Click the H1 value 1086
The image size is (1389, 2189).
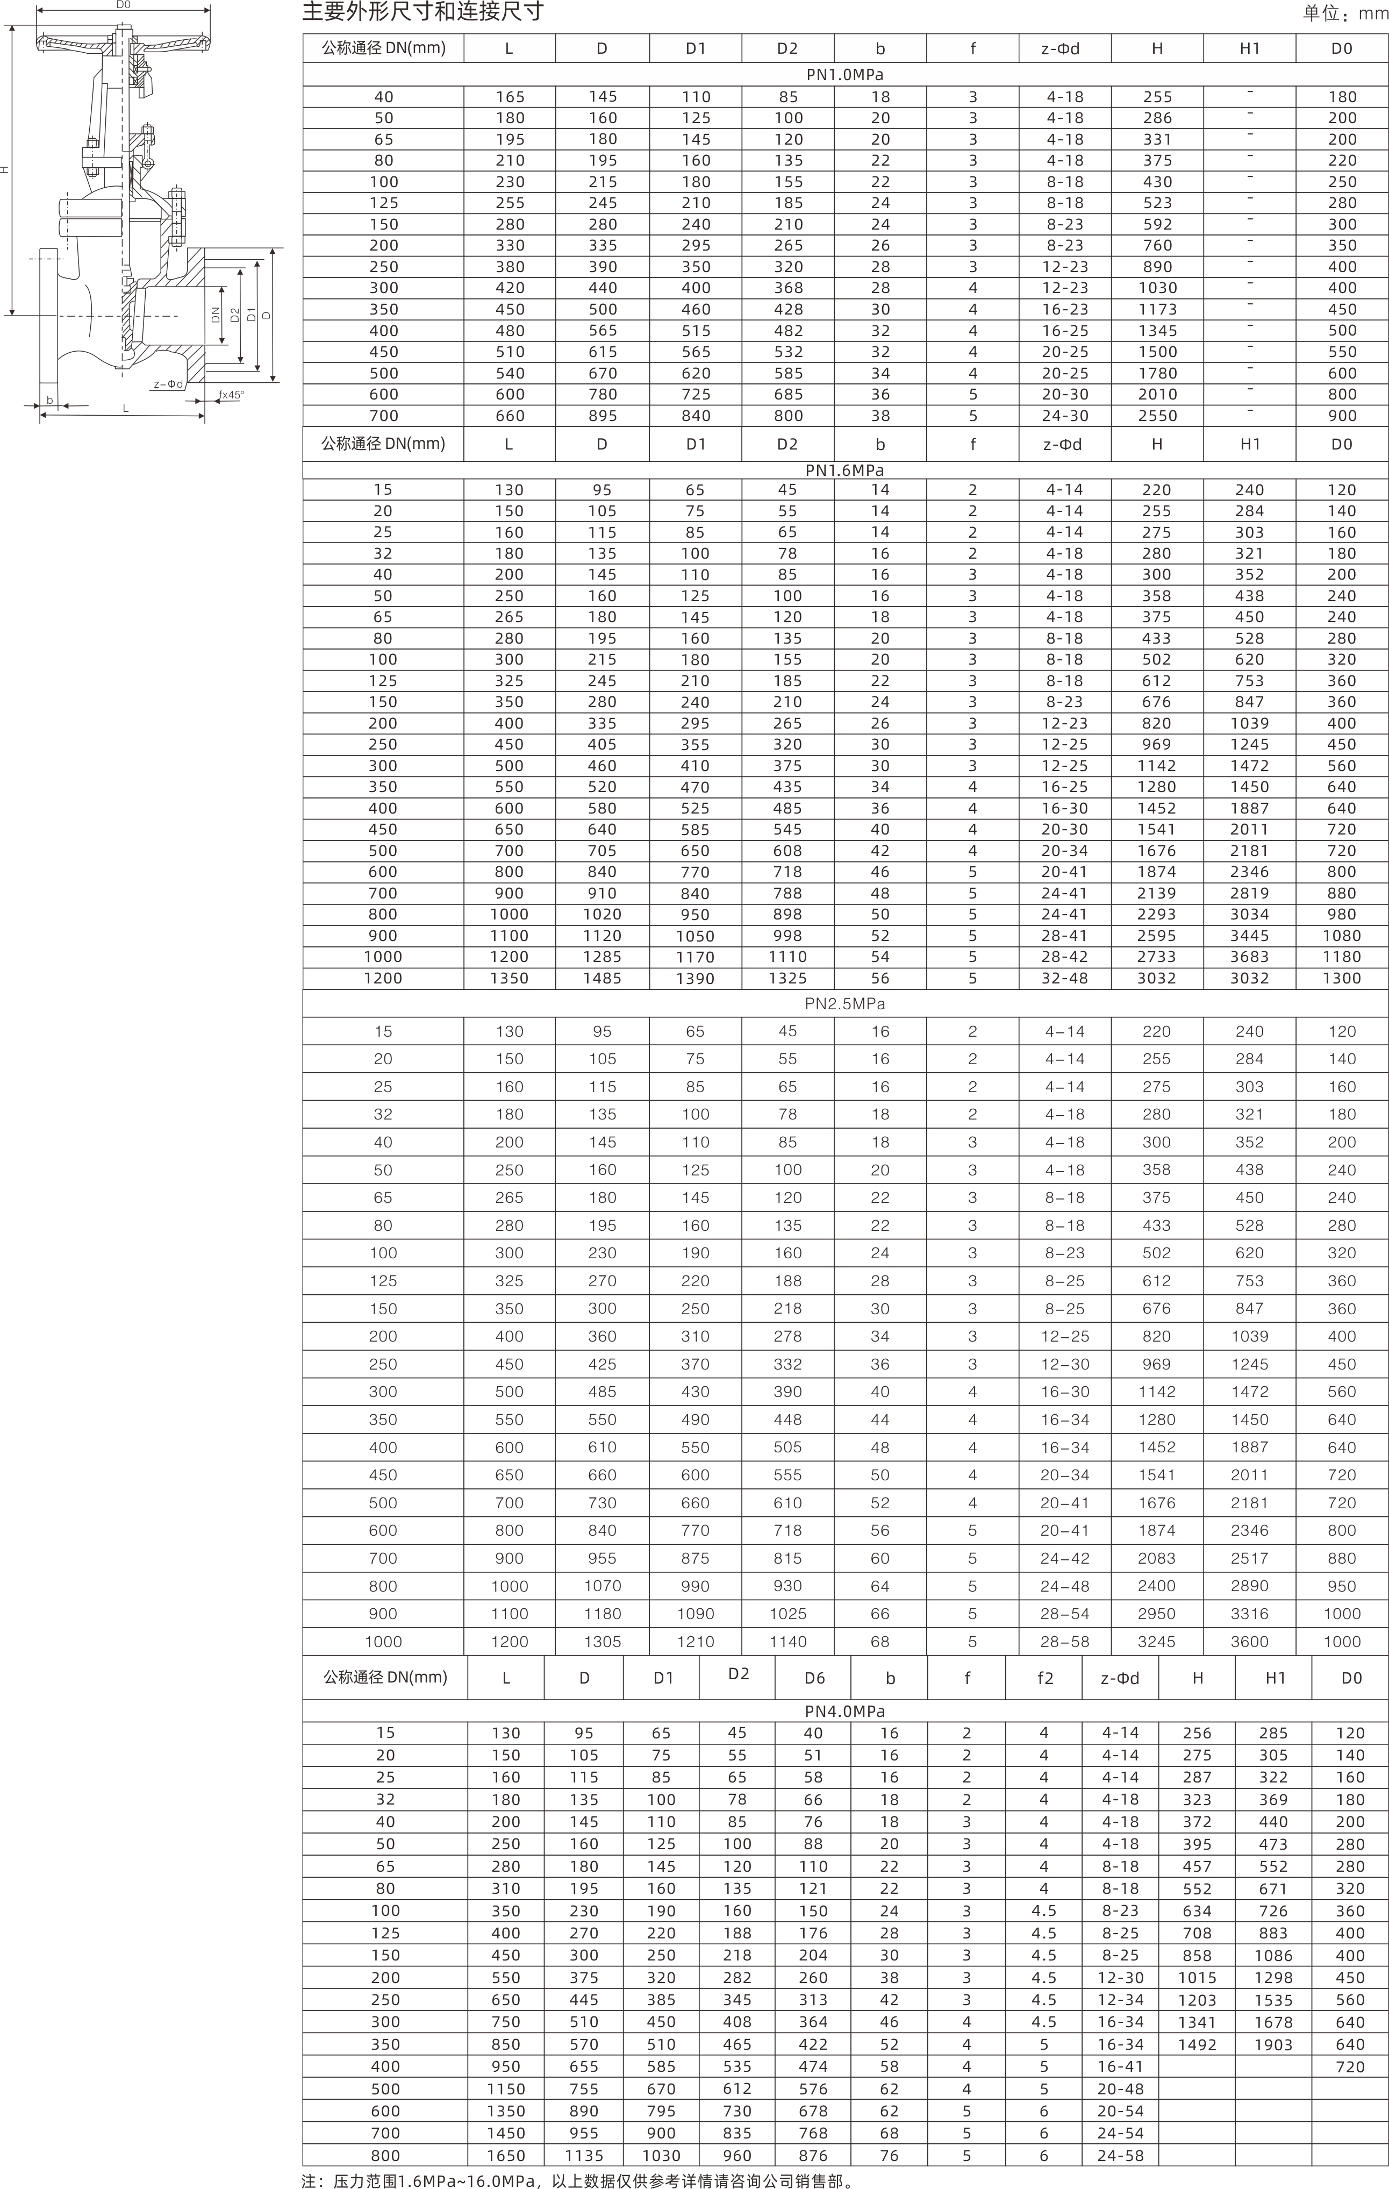coord(1273,1956)
